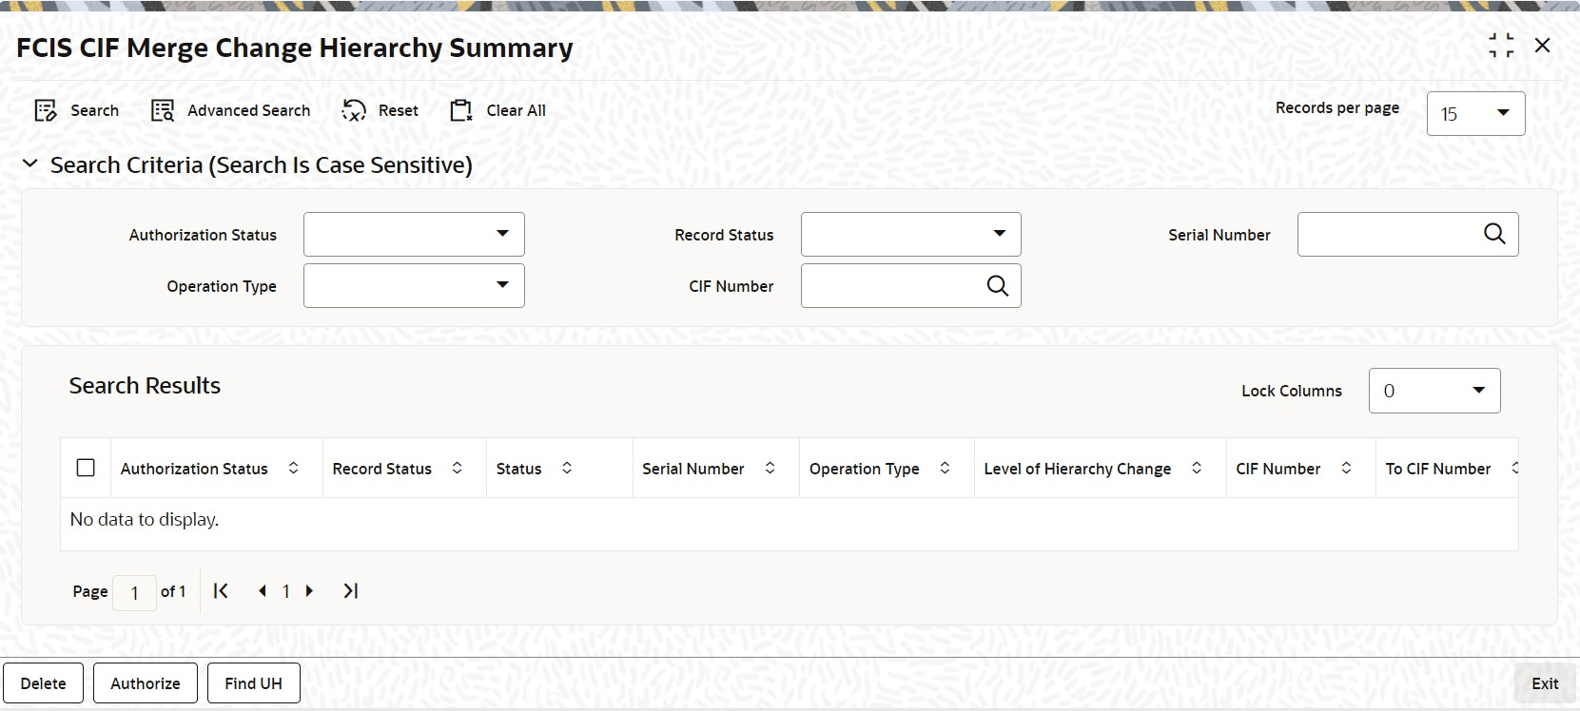Go to last page of results
The height and width of the screenshot is (711, 1580).
pos(350,591)
